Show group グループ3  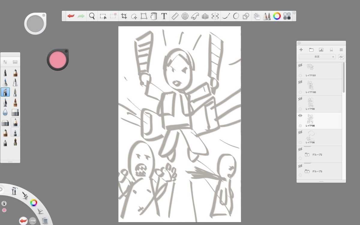(x=300, y=166)
